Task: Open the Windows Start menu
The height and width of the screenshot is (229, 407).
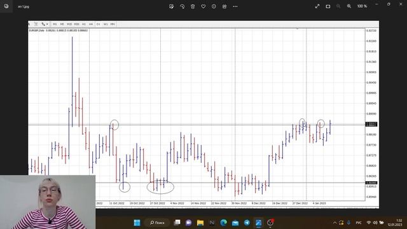Action: (x=137, y=223)
